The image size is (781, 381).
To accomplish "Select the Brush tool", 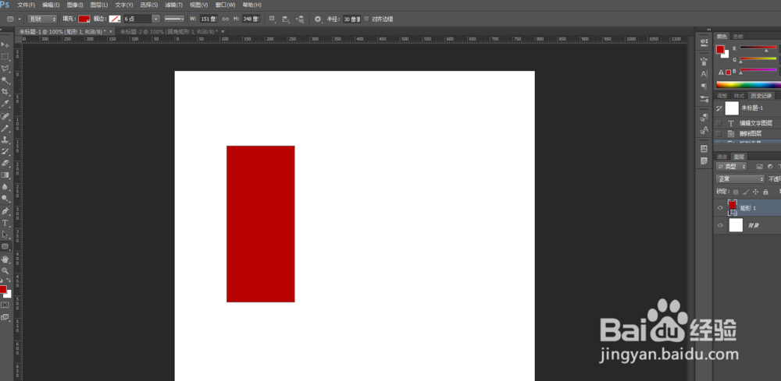I will coord(5,128).
